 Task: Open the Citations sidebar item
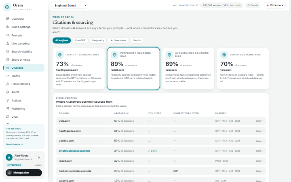(x=24, y=68)
